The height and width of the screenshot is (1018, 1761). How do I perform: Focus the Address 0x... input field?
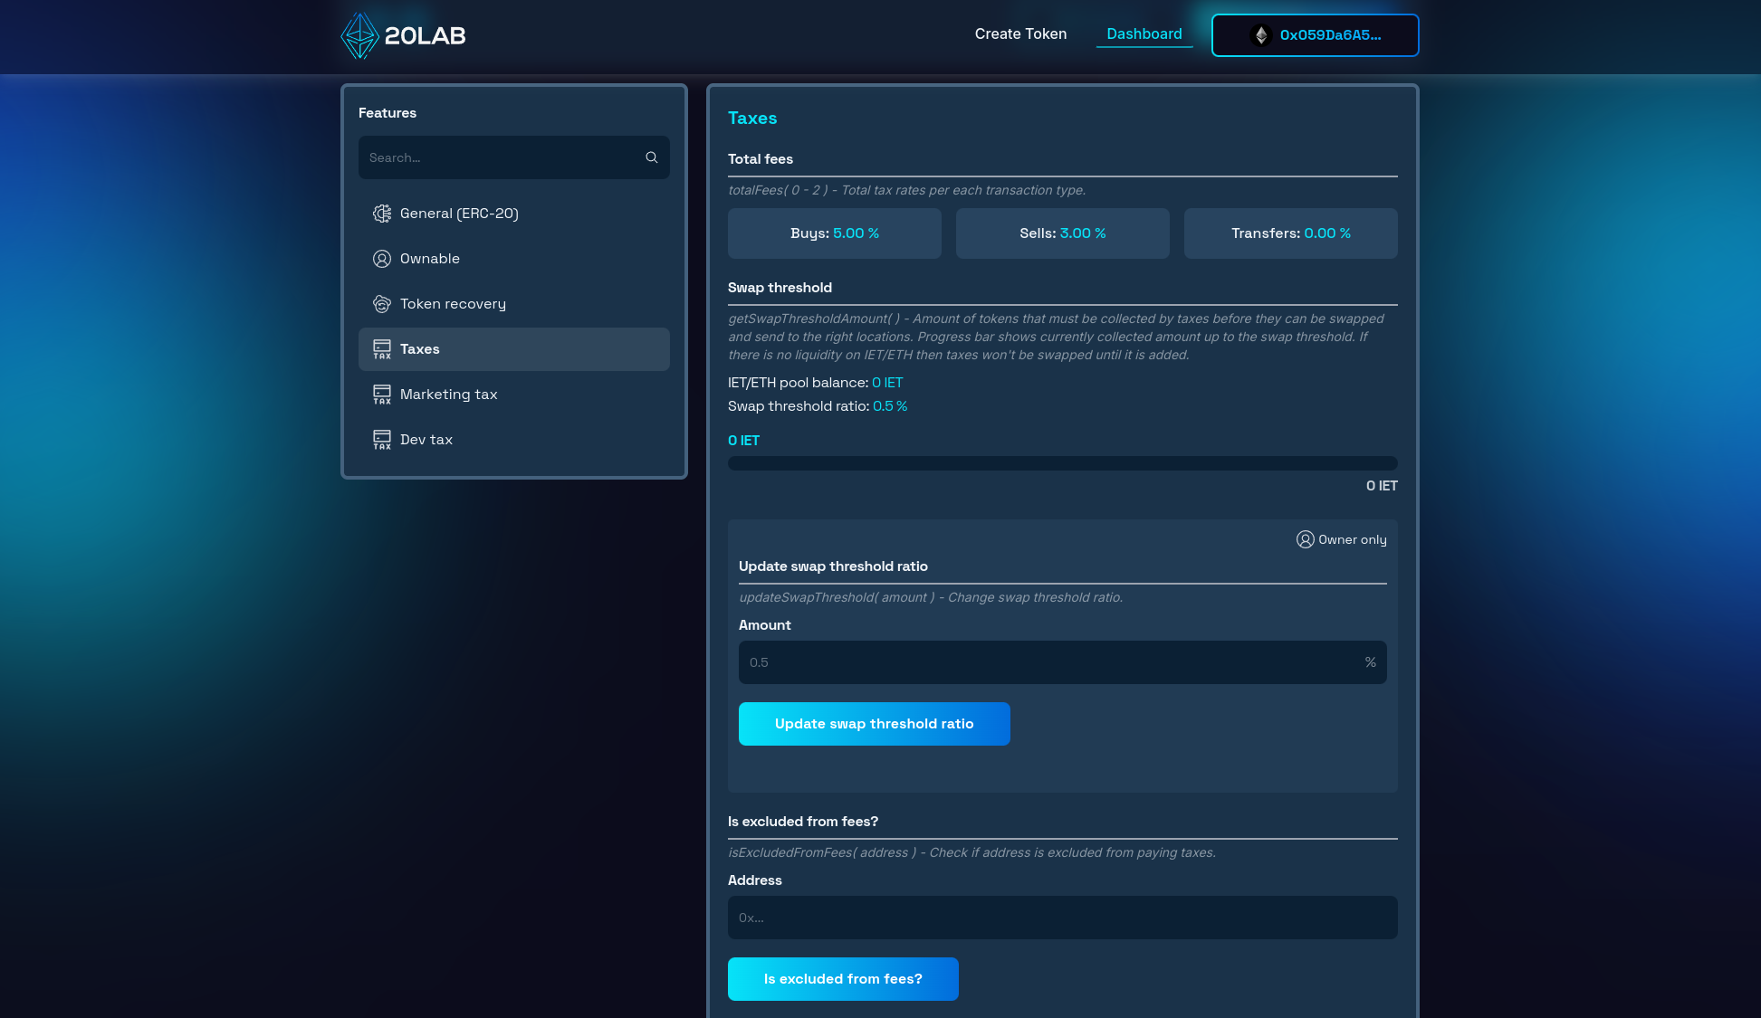(1063, 918)
